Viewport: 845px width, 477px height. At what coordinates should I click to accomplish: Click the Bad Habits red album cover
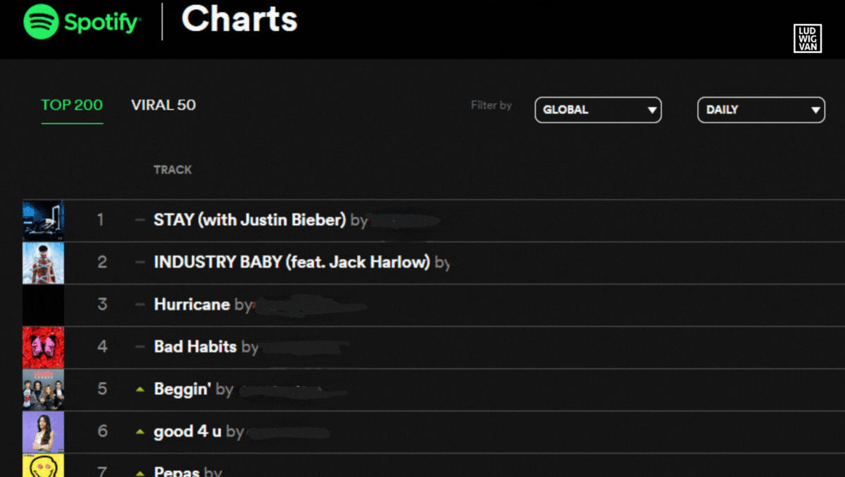point(43,347)
